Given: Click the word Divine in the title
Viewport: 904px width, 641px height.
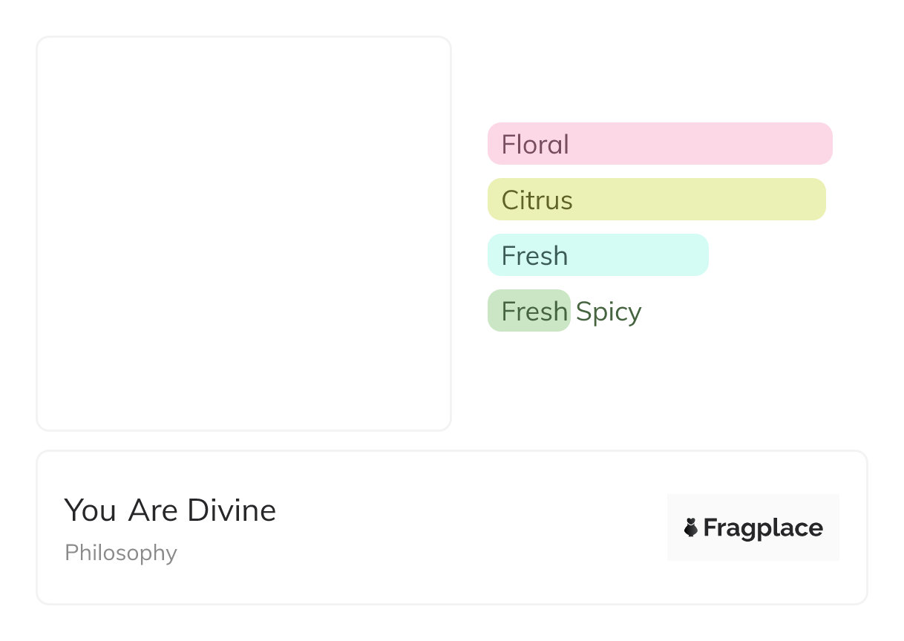Looking at the screenshot, I should [x=232, y=510].
